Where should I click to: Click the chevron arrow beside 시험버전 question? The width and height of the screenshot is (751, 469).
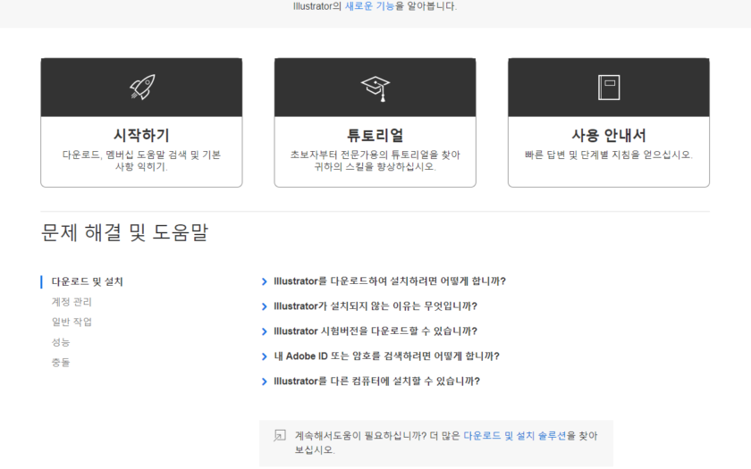click(x=265, y=331)
